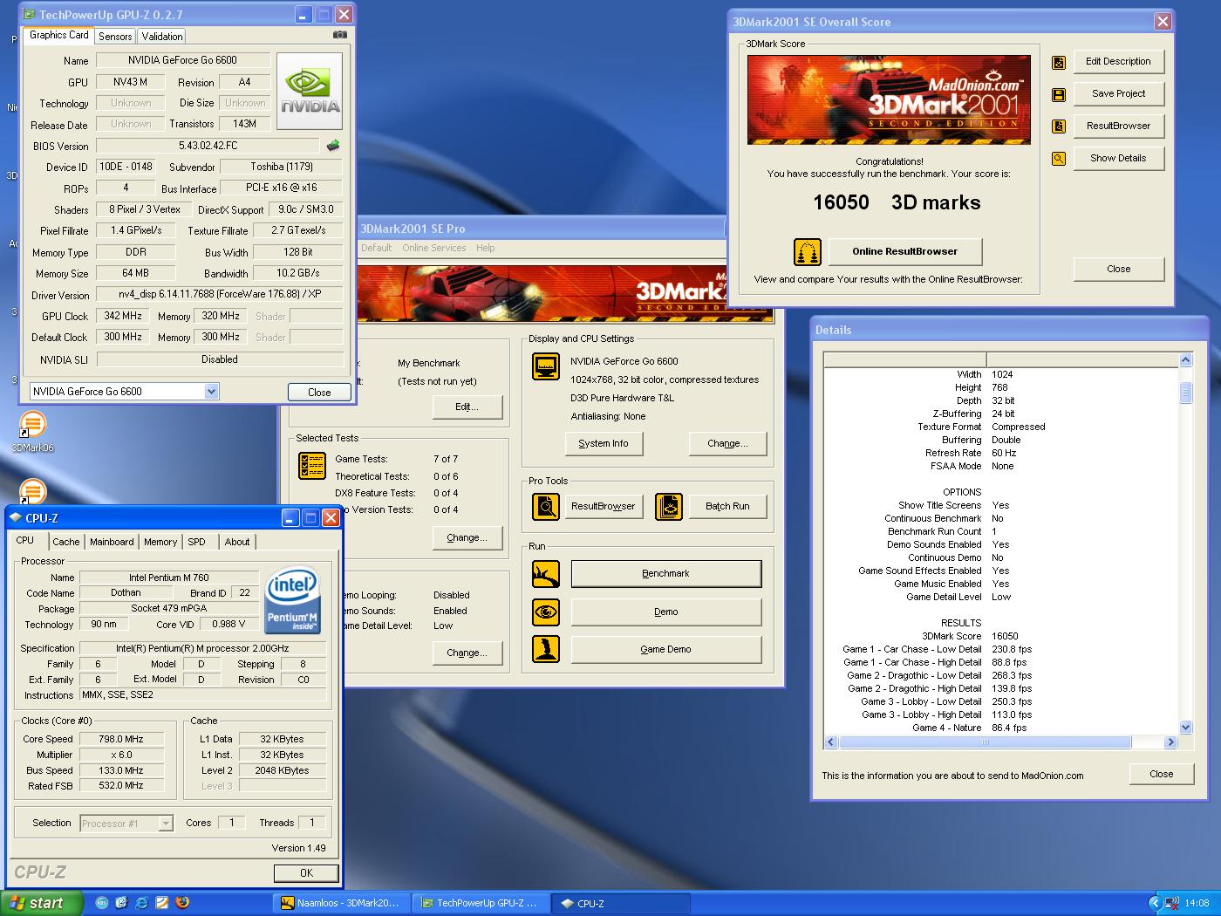Click the Details vertical scrollbar up arrow
This screenshot has width=1221, height=916.
1185,360
